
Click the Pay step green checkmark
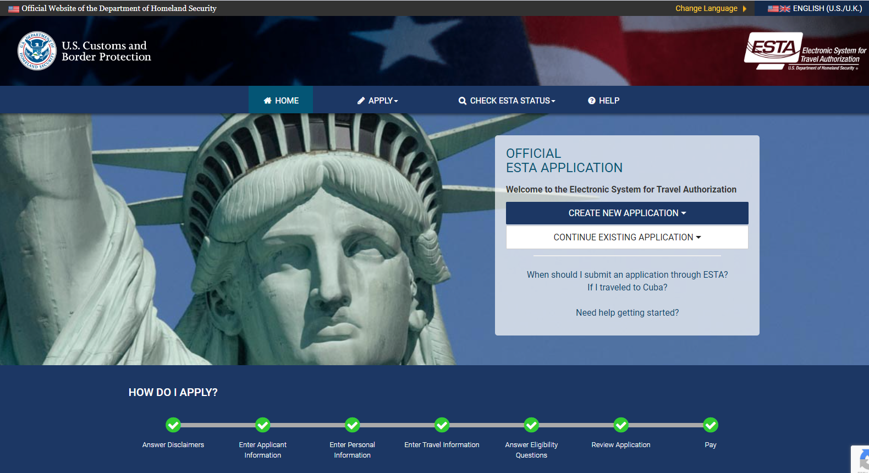[x=711, y=425]
